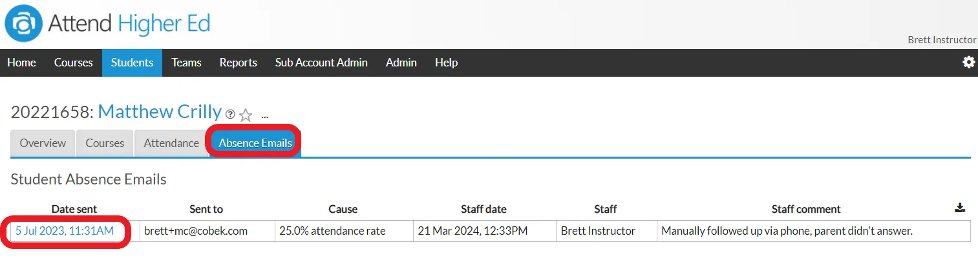This screenshot has width=978, height=256.
Task: Switch to the Overview tab
Action: (x=43, y=143)
